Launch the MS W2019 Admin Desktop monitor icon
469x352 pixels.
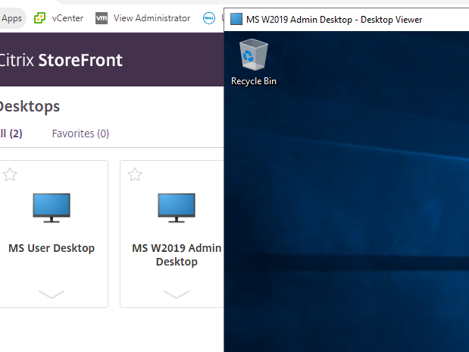pyautogui.click(x=177, y=208)
